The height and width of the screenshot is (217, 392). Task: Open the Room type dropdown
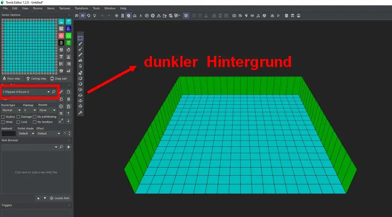(x=10, y=110)
